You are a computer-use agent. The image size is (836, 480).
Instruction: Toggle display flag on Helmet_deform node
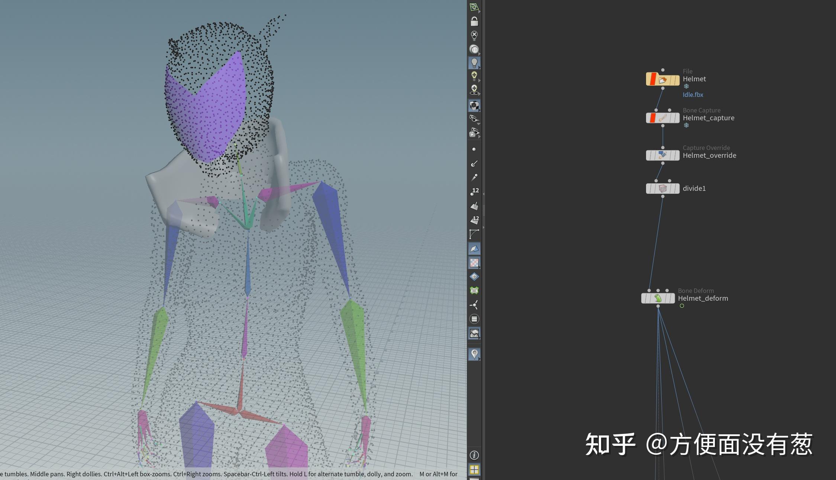pos(672,298)
